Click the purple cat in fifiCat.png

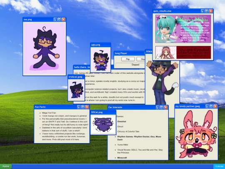tap(103, 124)
